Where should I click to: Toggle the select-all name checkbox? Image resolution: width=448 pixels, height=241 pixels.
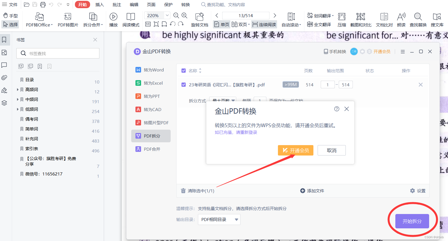click(x=184, y=71)
